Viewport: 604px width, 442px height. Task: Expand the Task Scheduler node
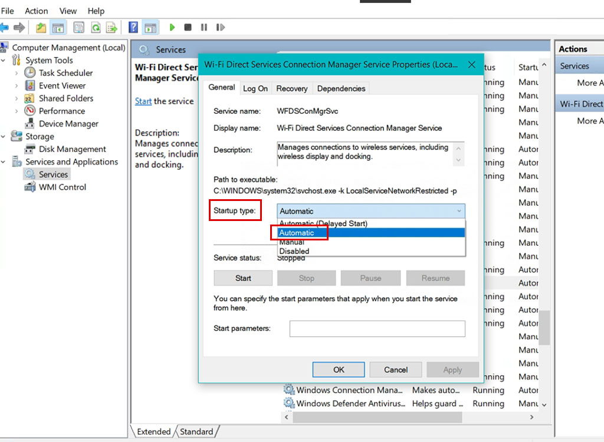click(16, 73)
